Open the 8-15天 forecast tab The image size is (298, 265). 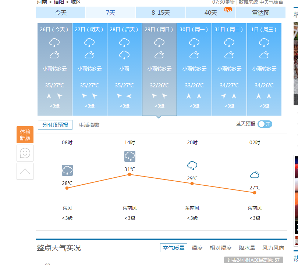pyautogui.click(x=161, y=13)
